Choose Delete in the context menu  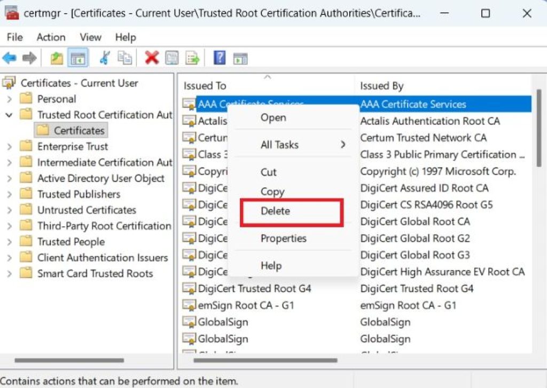[292, 211]
